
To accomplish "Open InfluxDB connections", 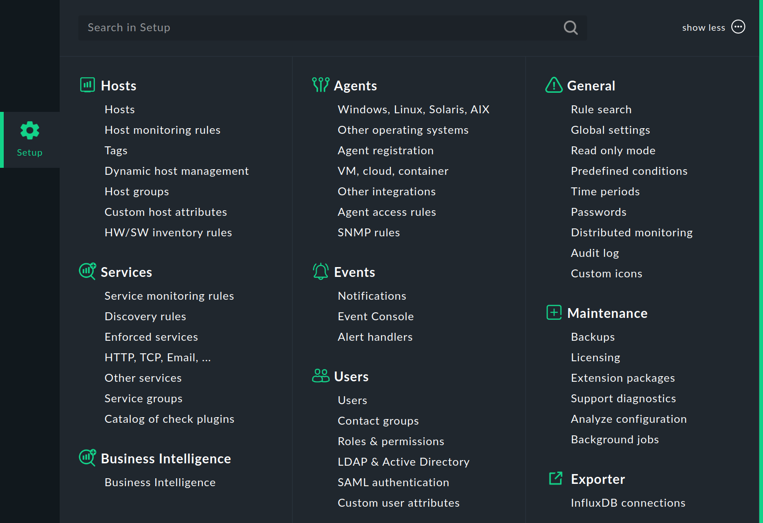I will click(x=628, y=503).
